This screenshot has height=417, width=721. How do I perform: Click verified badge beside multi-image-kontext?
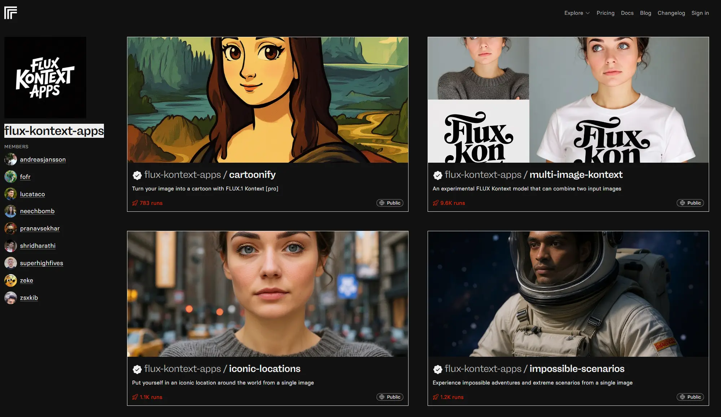coord(437,175)
